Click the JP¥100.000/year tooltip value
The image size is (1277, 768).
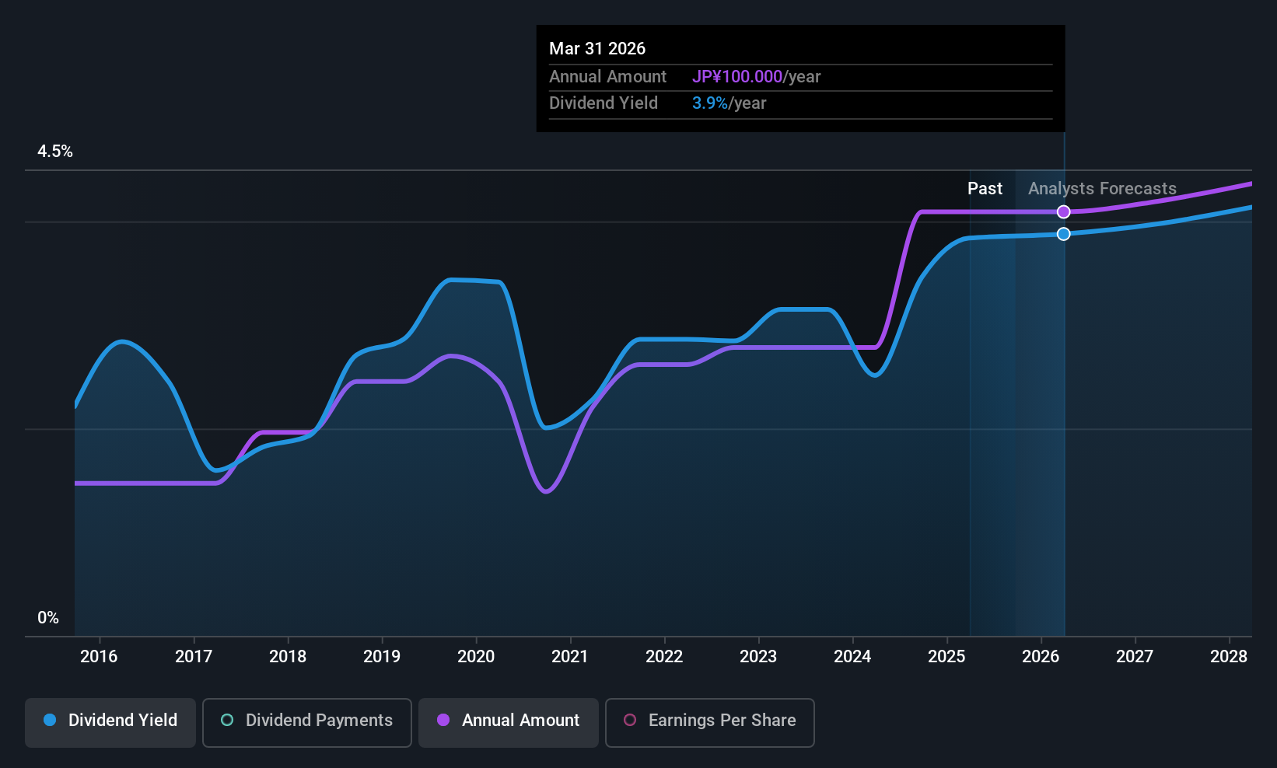pyautogui.click(x=757, y=77)
